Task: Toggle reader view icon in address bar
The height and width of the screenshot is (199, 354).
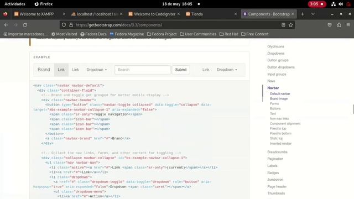Action: tap(283, 25)
